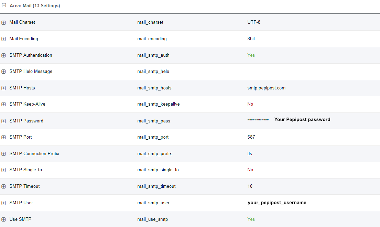
Task: Toggle the SMTP Keep-Alive No value
Action: 250,104
